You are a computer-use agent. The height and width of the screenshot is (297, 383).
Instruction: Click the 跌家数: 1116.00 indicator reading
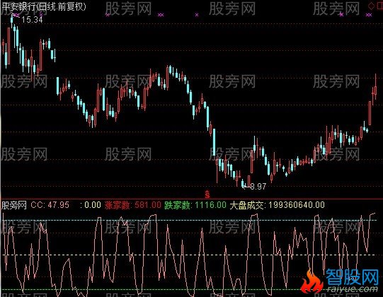pos(195,205)
